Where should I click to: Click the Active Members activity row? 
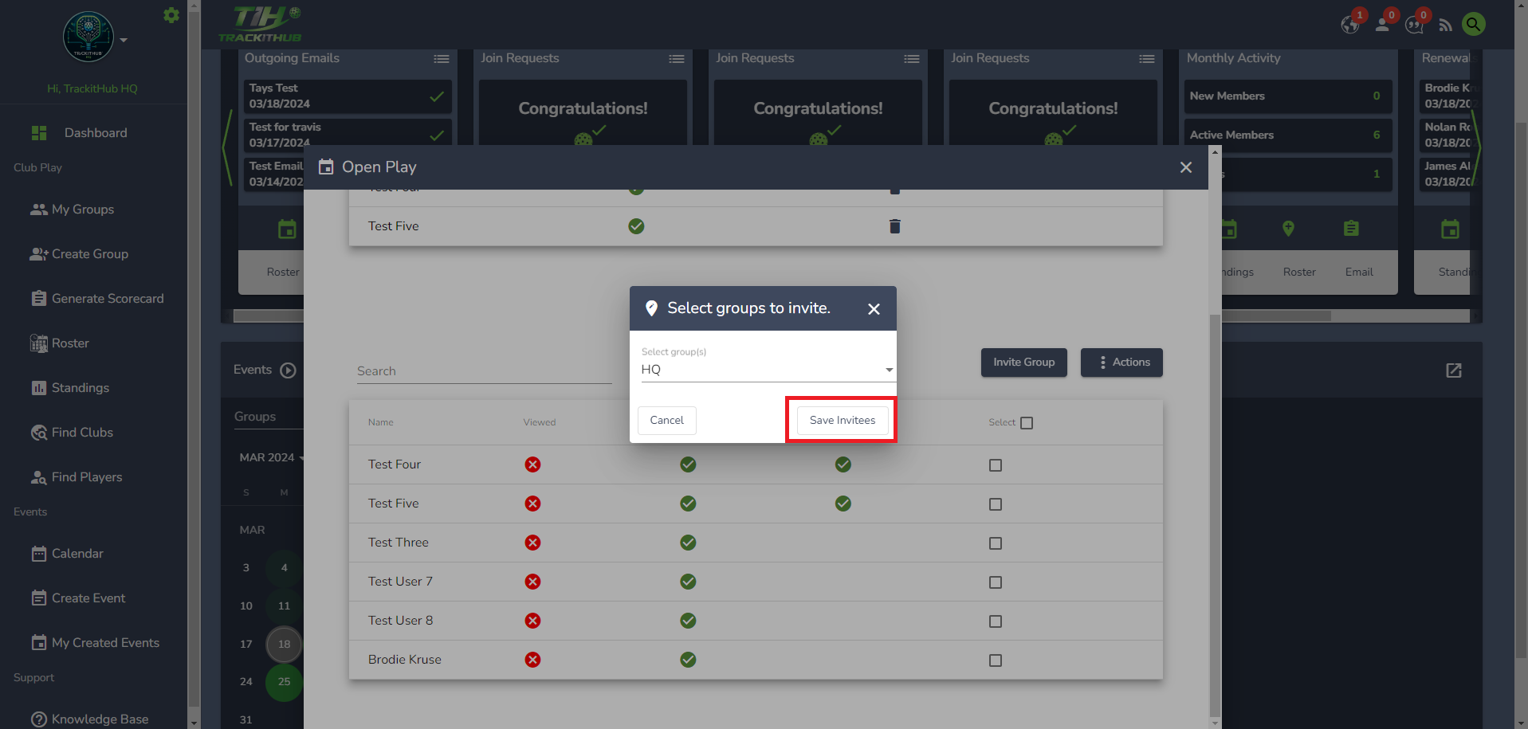tap(1287, 135)
